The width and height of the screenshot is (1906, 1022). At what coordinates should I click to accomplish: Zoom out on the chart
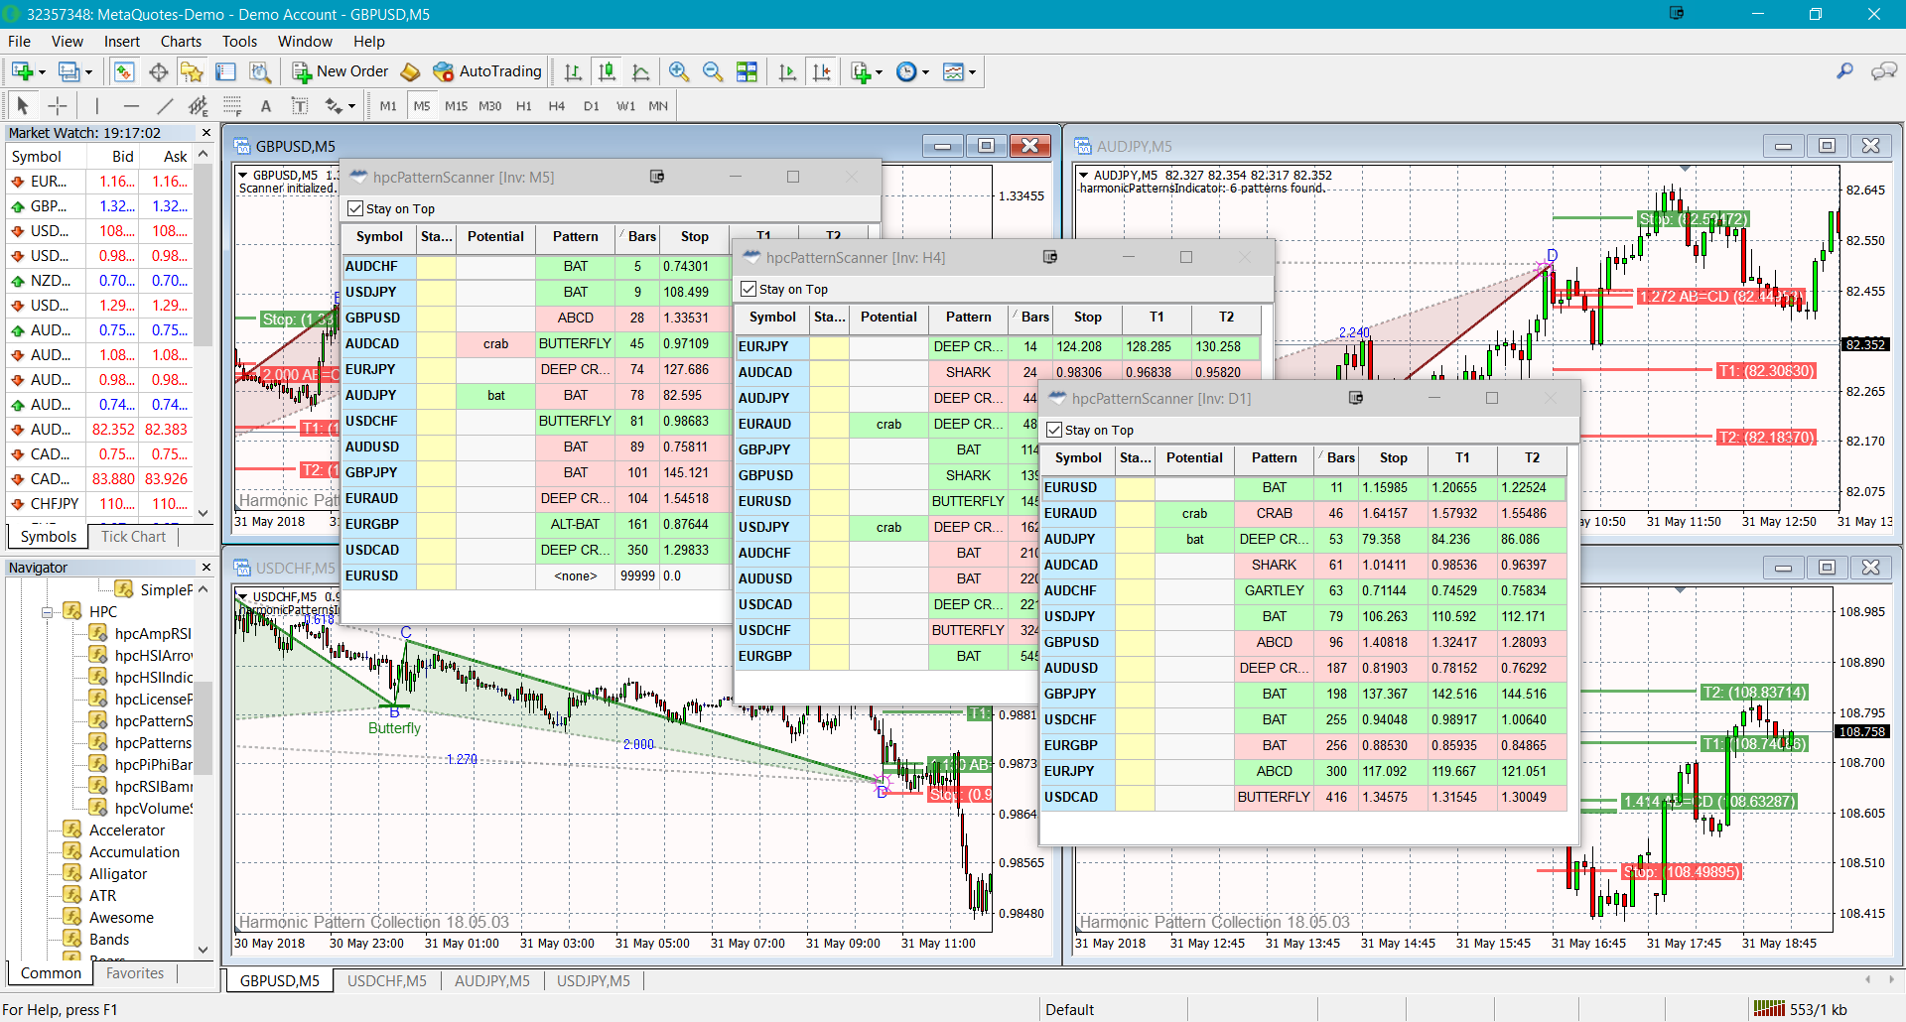pos(713,71)
